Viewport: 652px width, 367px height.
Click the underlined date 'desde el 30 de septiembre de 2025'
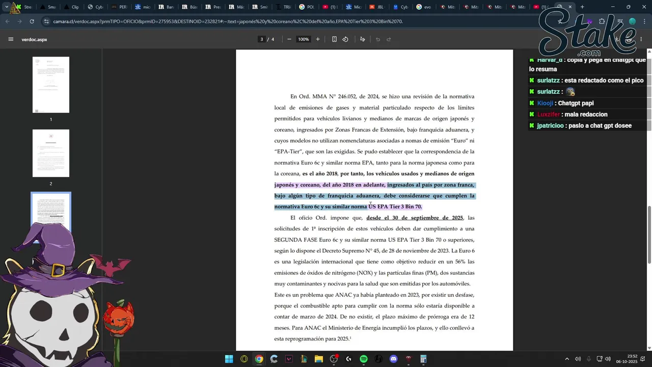point(415,218)
